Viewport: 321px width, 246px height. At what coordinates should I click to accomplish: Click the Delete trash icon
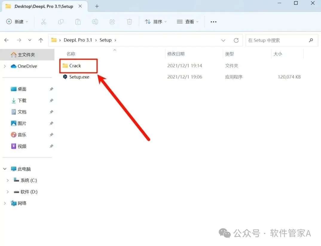point(129,22)
